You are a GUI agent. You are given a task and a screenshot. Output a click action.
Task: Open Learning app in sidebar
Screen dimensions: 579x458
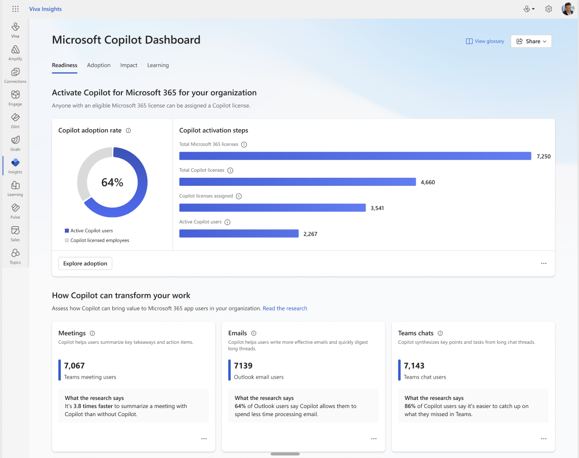coord(15,189)
